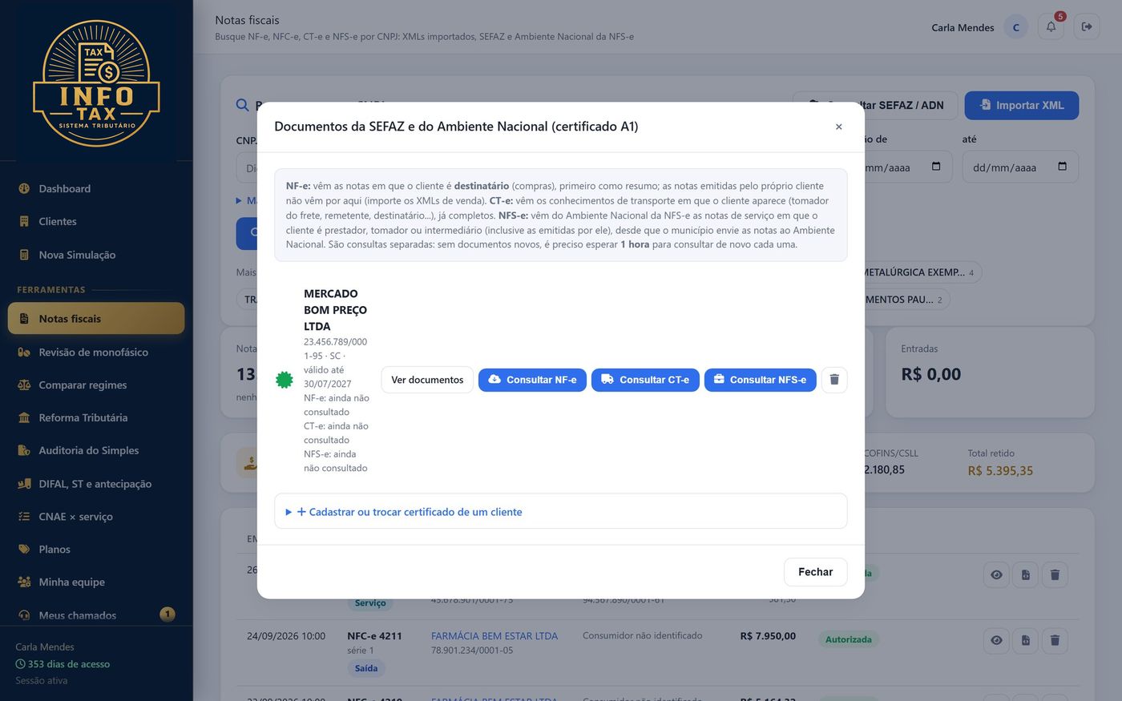Click the FARMÁCIA BEM ESTAR LTDA link for NFC-e 4211
1122x701 pixels.
point(494,635)
